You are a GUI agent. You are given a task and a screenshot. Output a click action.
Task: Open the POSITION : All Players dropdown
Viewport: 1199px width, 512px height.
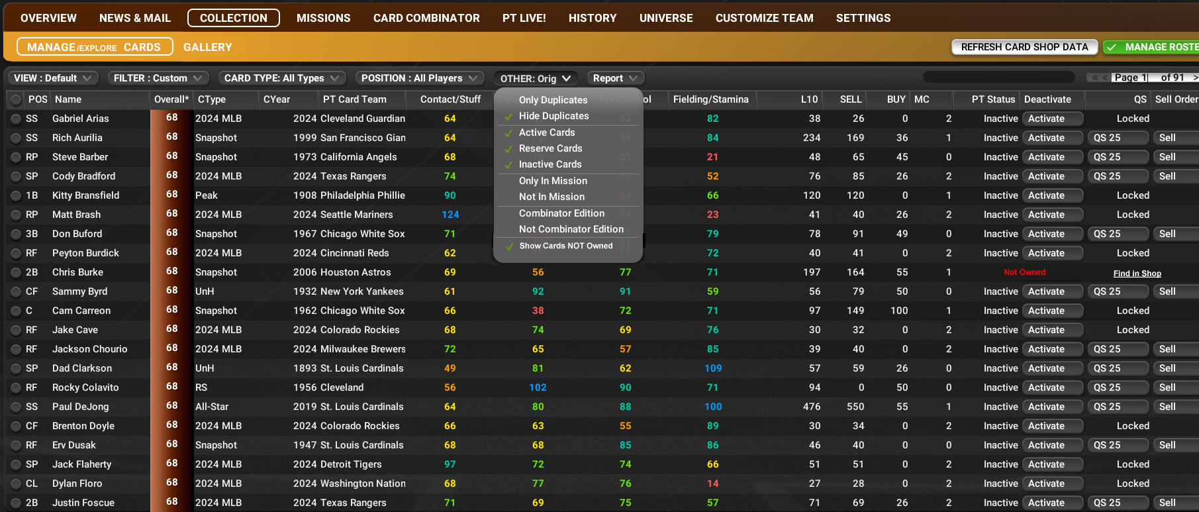coord(419,78)
